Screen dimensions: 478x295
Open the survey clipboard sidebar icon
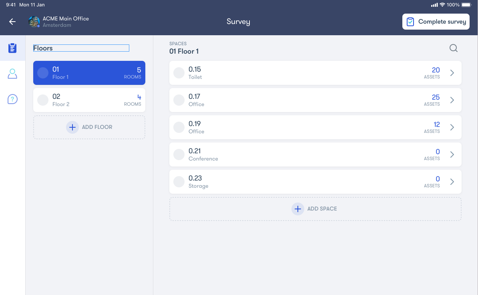(x=12, y=48)
